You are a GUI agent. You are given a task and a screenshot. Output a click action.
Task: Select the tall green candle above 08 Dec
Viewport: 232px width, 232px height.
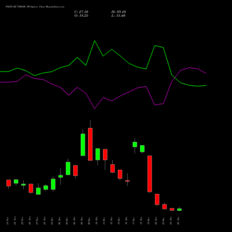point(83,145)
